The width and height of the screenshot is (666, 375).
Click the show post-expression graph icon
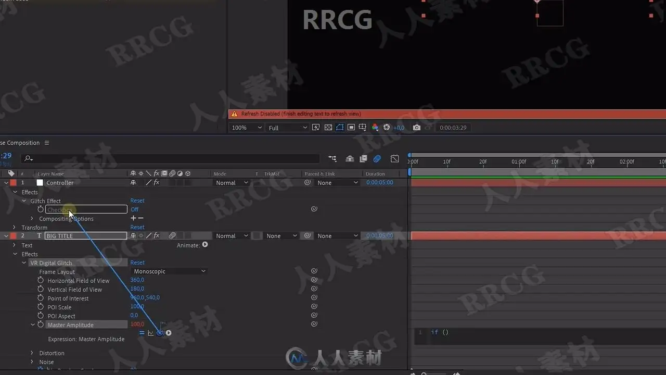coord(151,333)
